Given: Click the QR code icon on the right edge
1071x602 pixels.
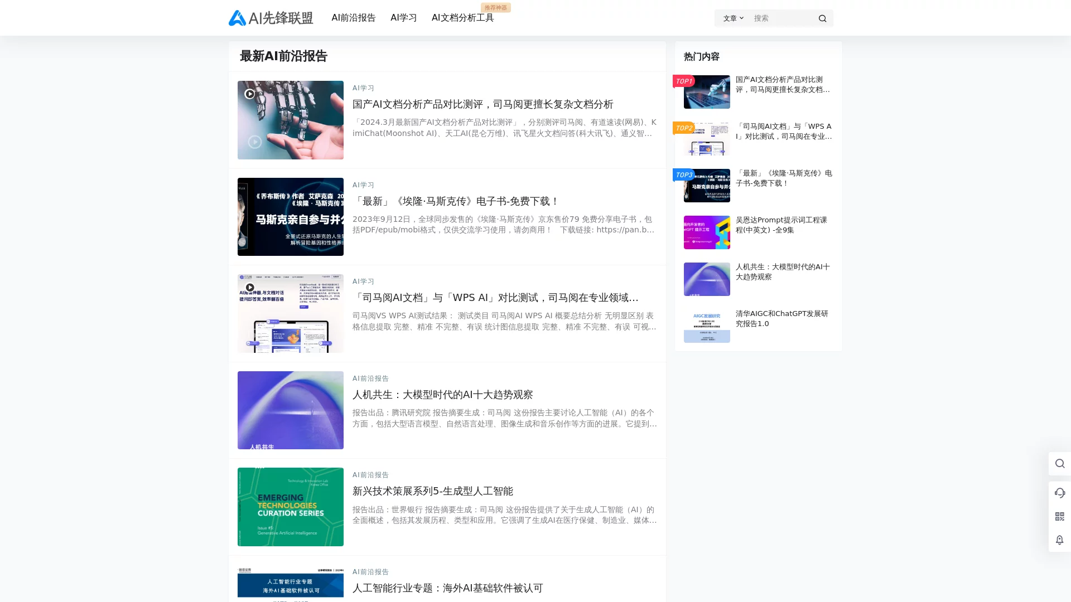Looking at the screenshot, I should coord(1059,516).
